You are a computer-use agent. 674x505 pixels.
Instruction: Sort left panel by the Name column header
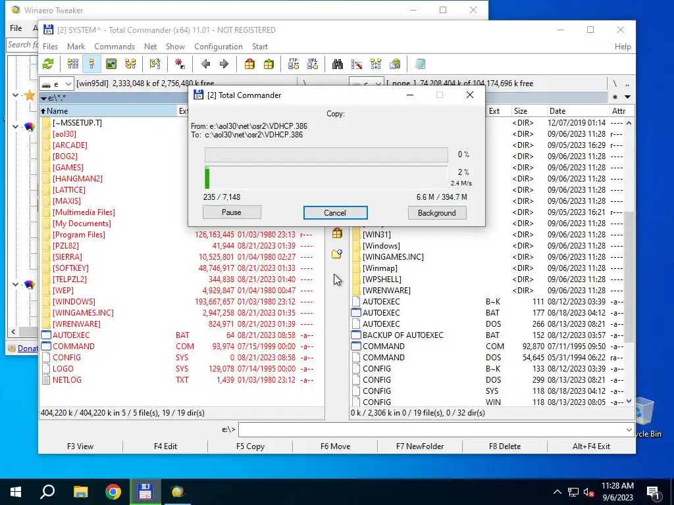(x=108, y=110)
